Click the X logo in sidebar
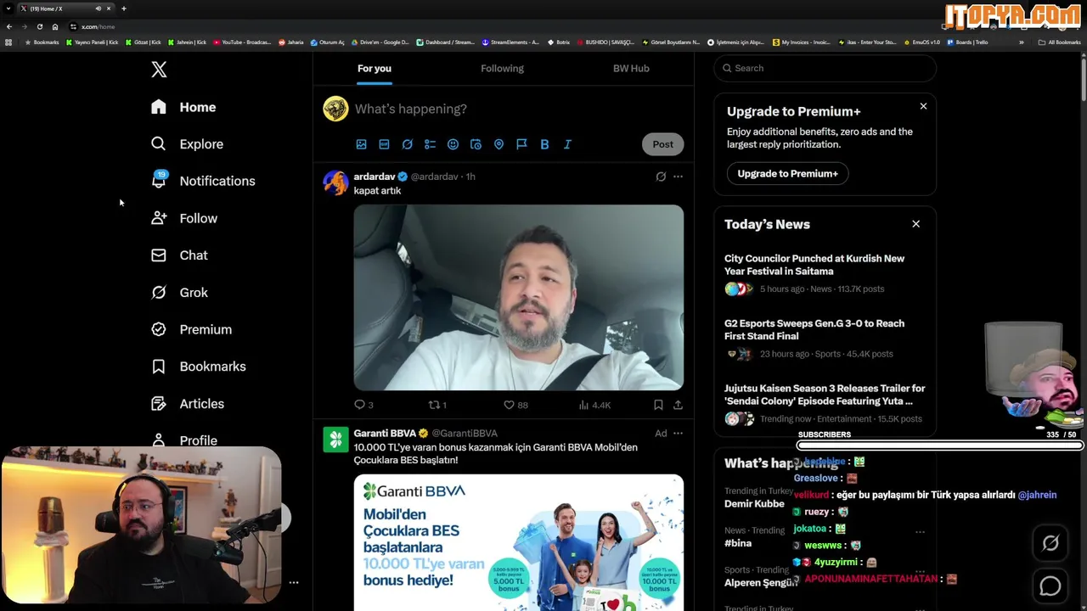 click(159, 70)
